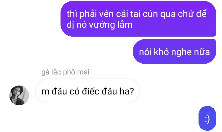The width and height of the screenshot is (222, 132).
Task: Select the long purple message starting "thì phải vén"
Action: 138,19
